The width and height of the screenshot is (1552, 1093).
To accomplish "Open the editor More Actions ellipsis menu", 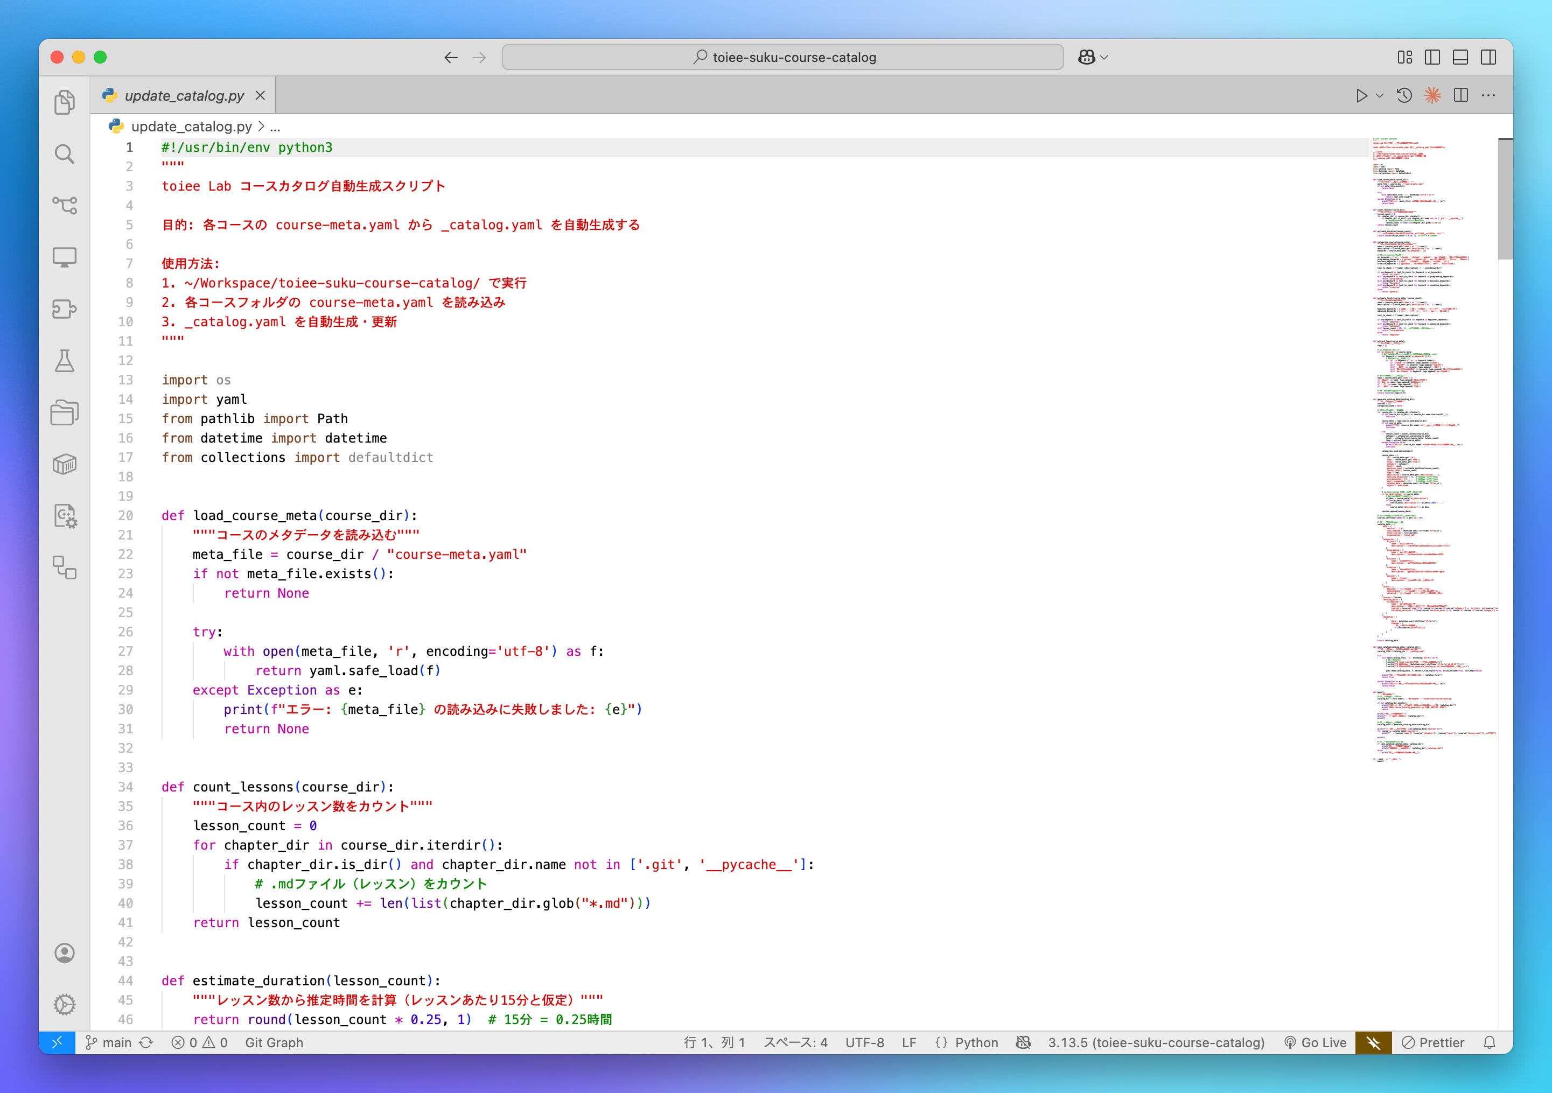I will pyautogui.click(x=1488, y=95).
